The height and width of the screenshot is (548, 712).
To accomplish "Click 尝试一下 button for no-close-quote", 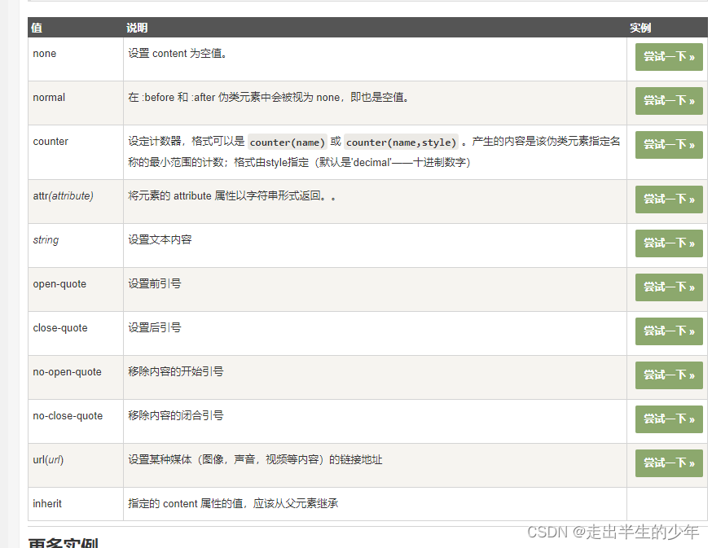I will point(668,419).
